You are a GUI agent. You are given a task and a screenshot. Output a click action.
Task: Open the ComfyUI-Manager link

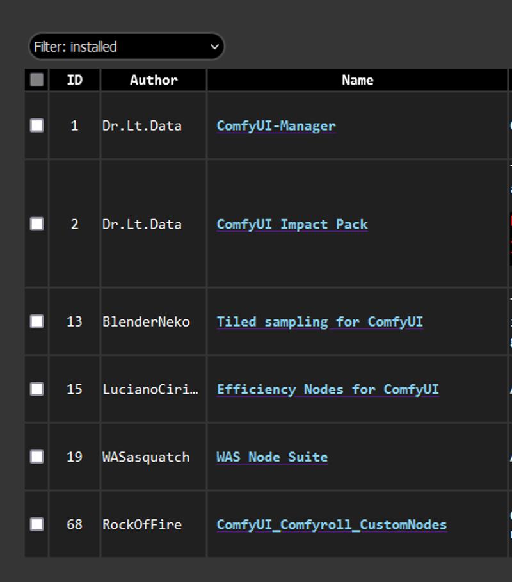point(276,126)
